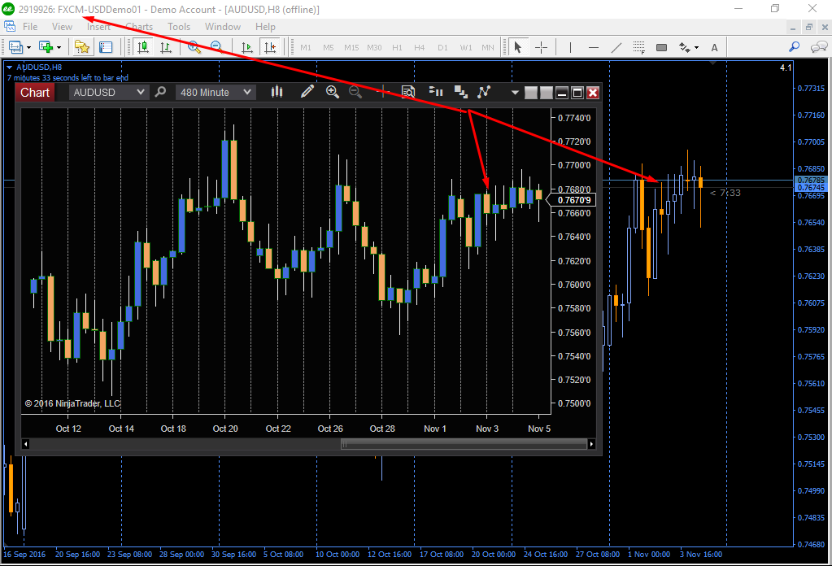Click NinjaTrader zoom in magnifier
Image resolution: width=832 pixels, height=566 pixels.
pyautogui.click(x=333, y=92)
